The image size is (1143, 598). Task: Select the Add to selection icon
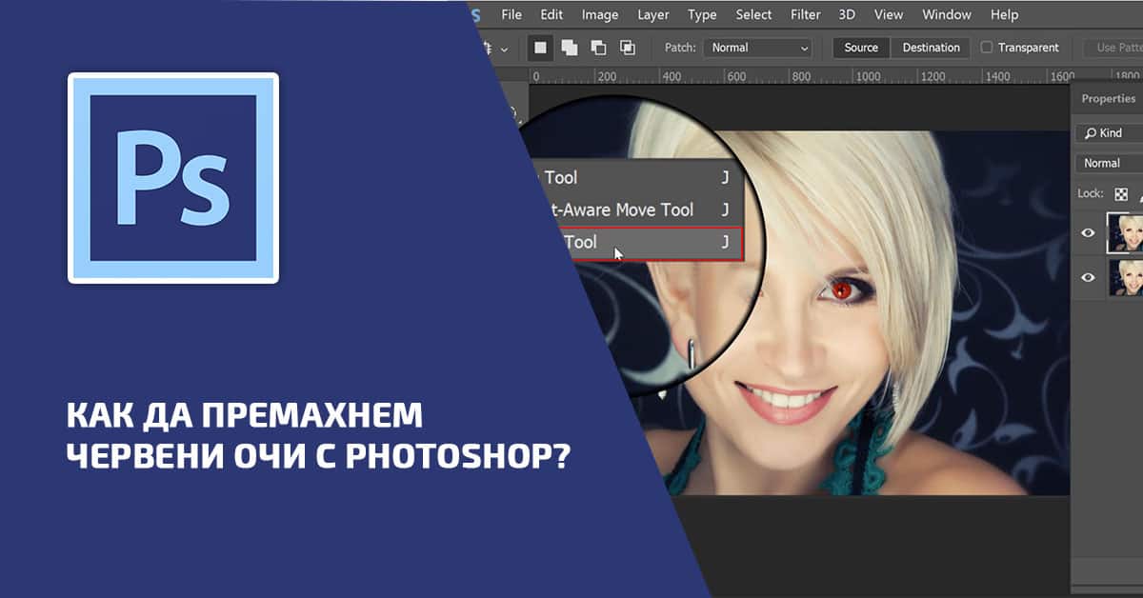tap(569, 48)
